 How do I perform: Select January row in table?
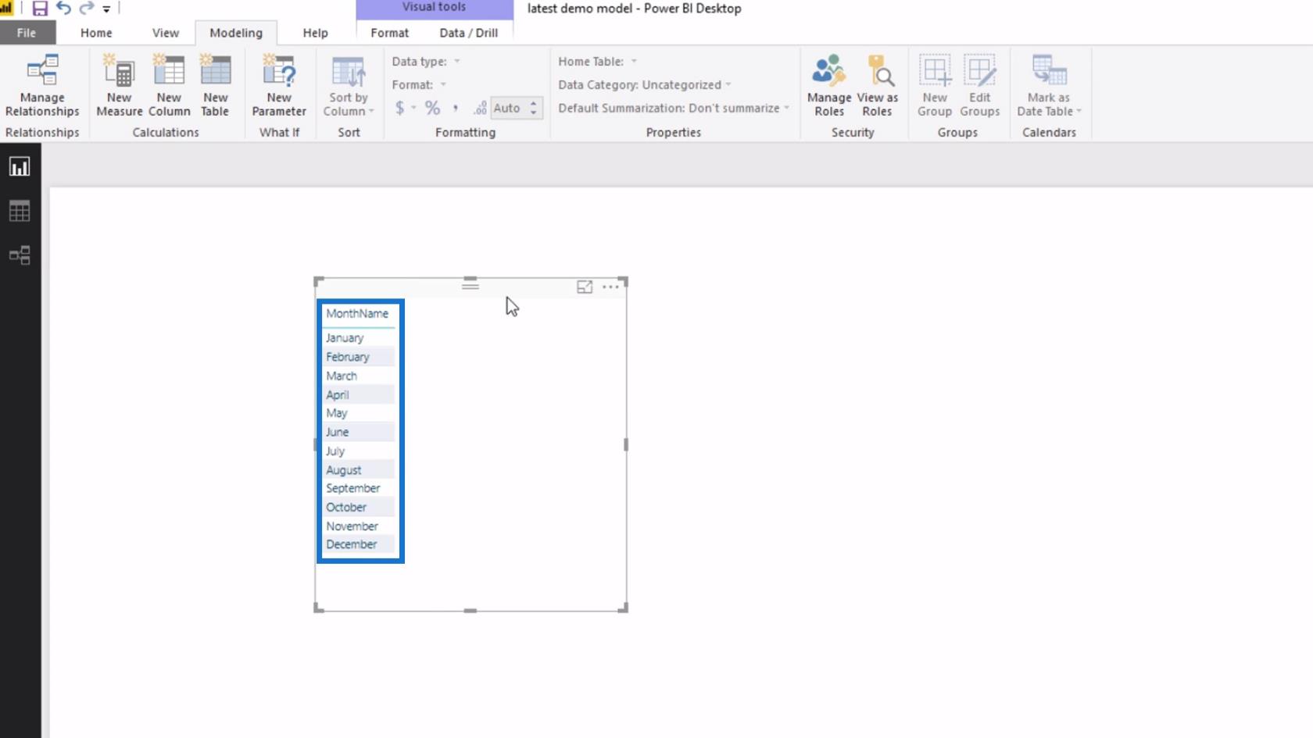click(x=360, y=337)
